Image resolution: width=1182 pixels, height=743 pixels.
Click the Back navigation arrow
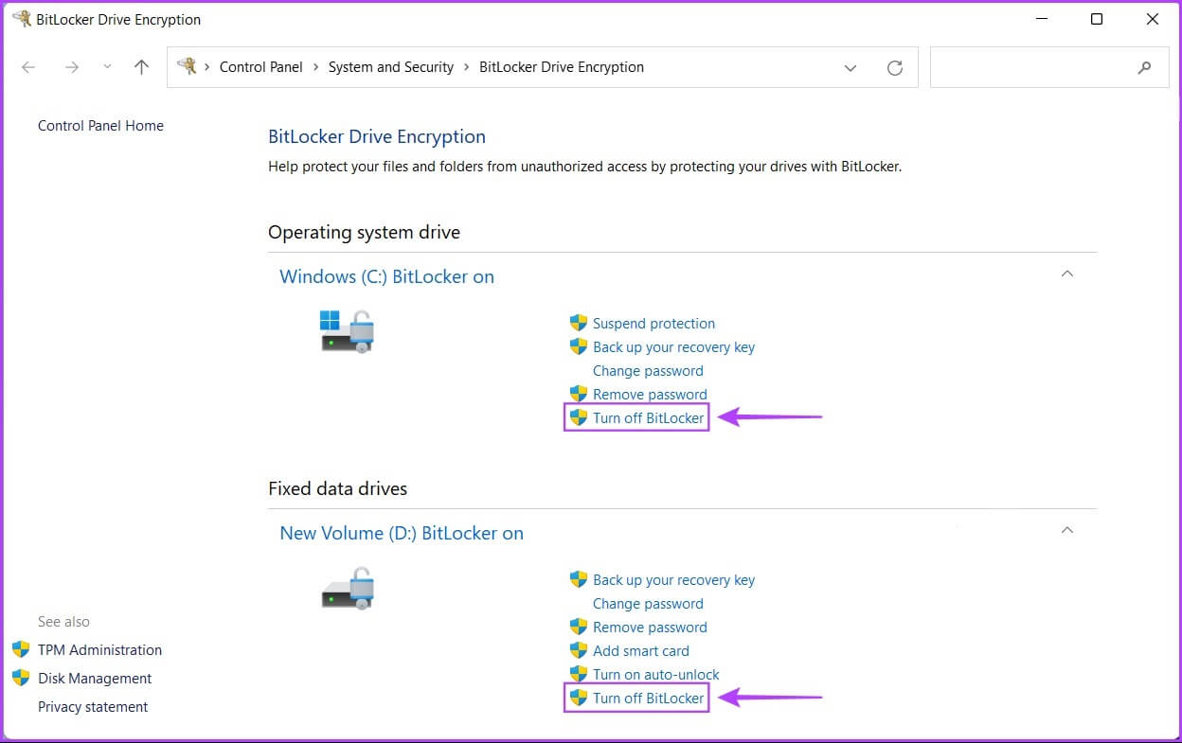point(28,67)
